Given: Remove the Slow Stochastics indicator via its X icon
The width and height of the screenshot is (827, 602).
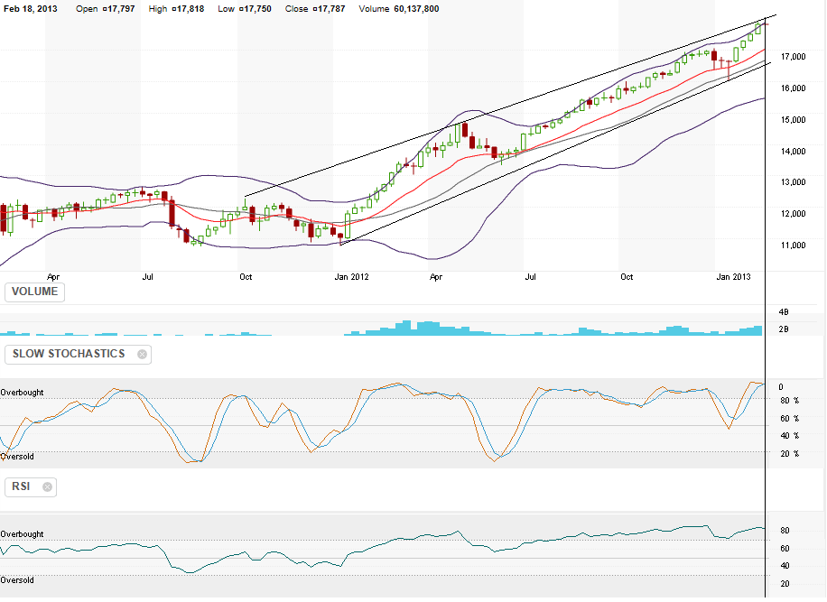Looking at the screenshot, I should tap(142, 355).
